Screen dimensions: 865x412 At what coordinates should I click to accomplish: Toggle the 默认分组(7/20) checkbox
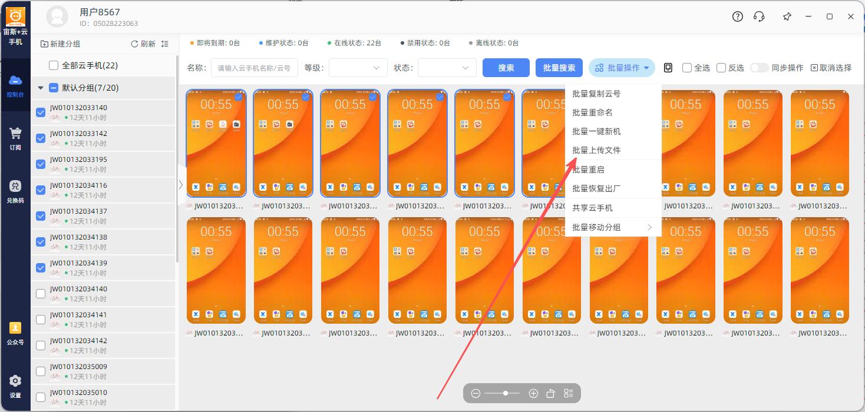[54, 88]
